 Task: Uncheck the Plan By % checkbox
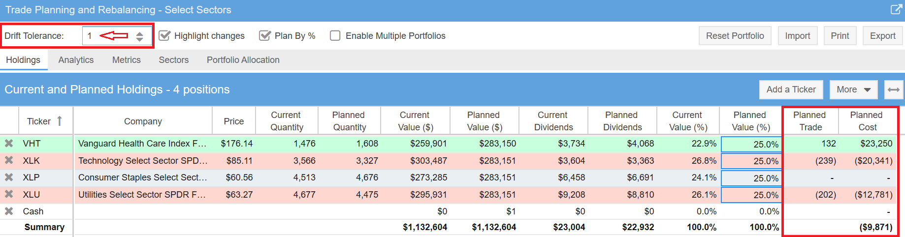265,36
